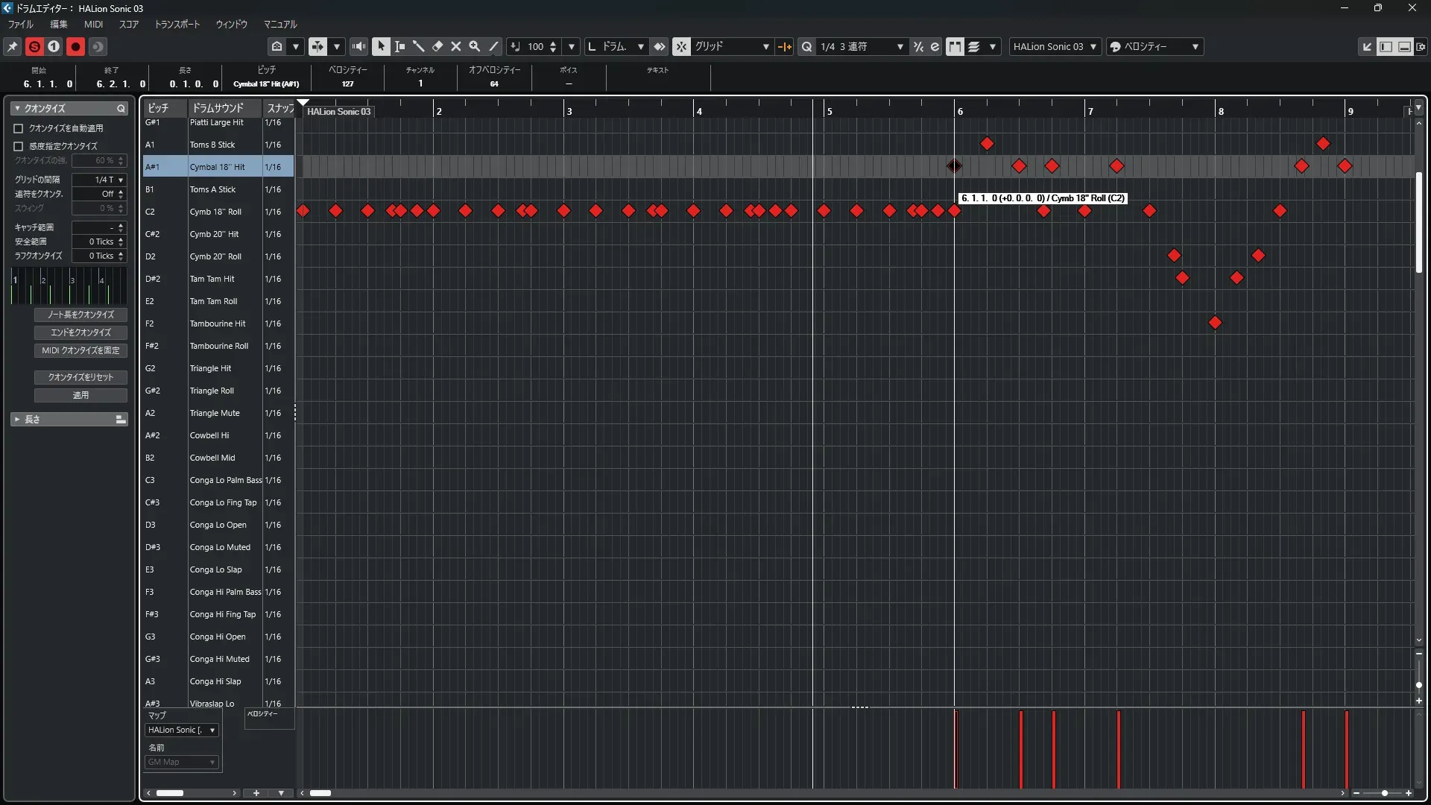
Task: Activate the Record in Editor button
Action: pyautogui.click(x=75, y=46)
